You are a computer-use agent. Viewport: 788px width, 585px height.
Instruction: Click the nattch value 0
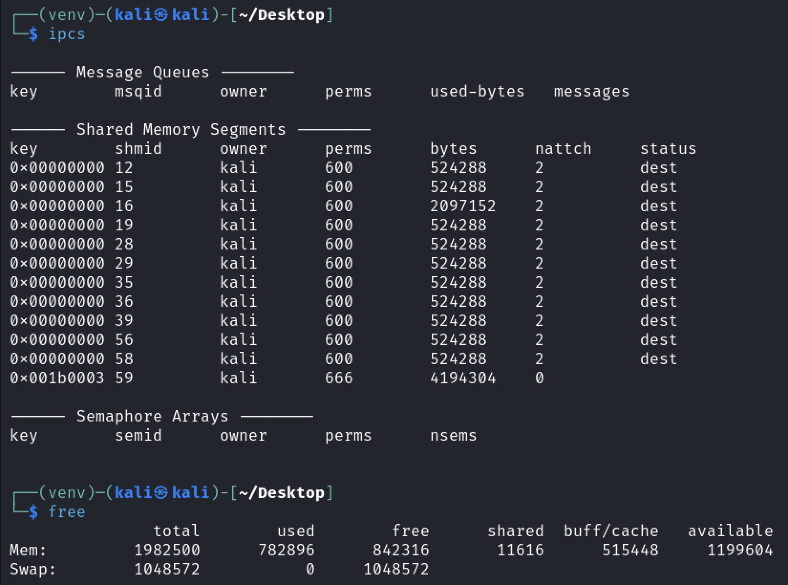click(x=540, y=378)
